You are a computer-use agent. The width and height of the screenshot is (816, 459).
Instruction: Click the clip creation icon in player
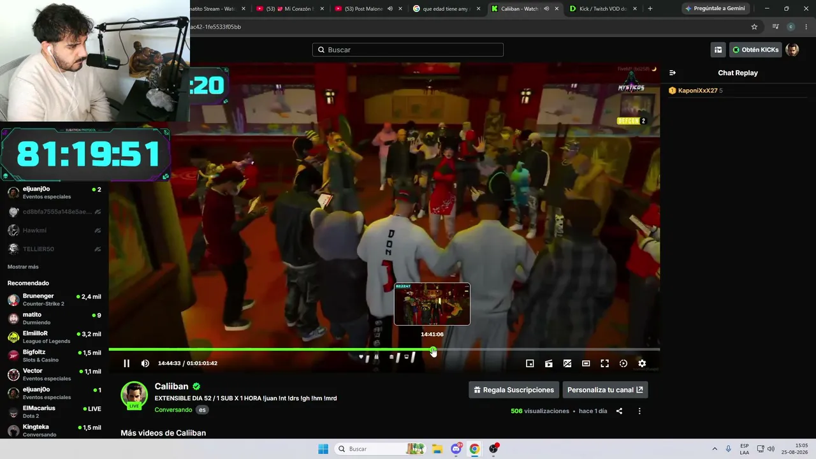(x=548, y=363)
